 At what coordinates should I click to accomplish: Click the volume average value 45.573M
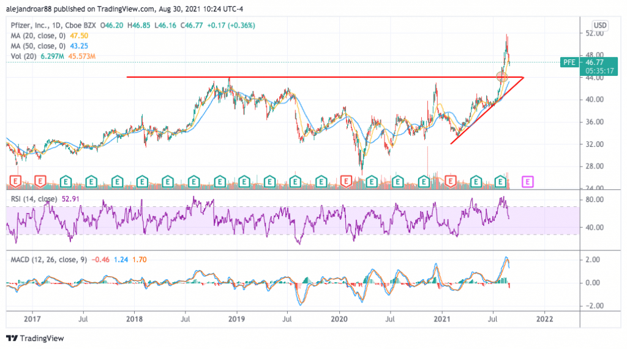(81, 56)
